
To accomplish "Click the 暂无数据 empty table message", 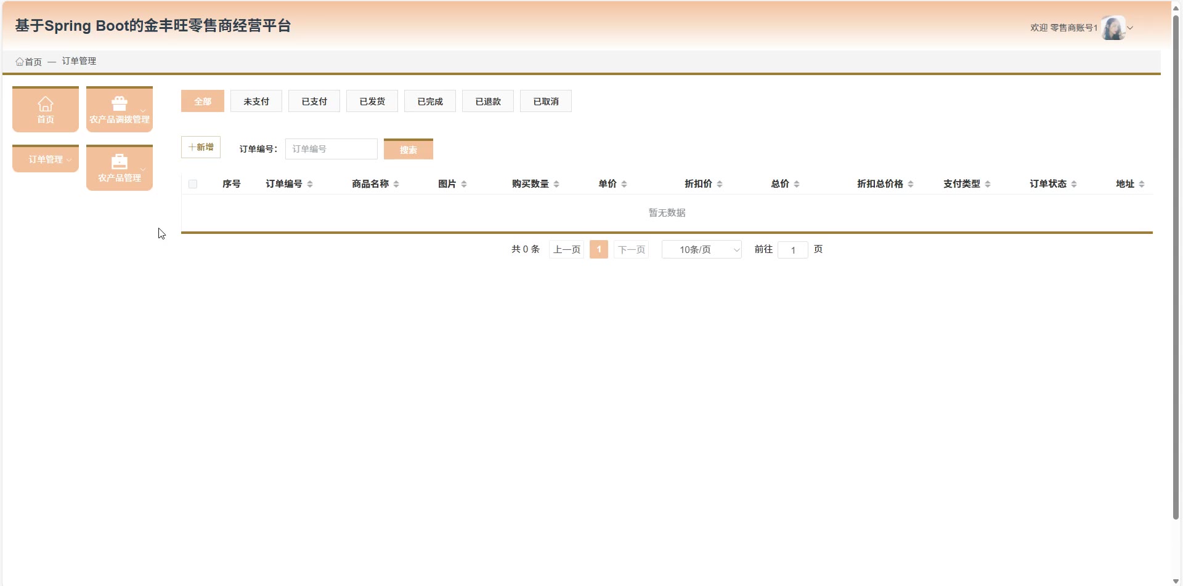I will tap(667, 213).
